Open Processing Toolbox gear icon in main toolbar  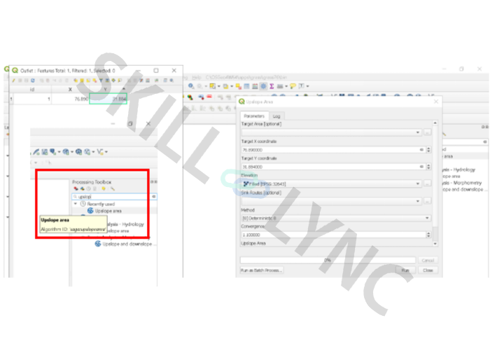263,86
